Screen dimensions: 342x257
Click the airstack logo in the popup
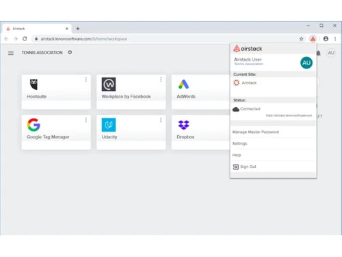[248, 49]
